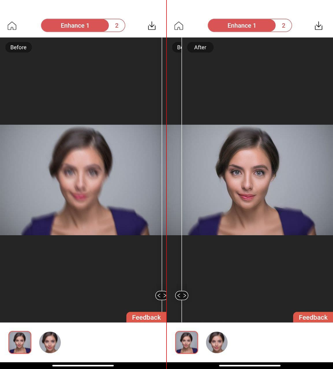Select the square portrait thumbnail in right screen
The image size is (333, 369).
[187, 342]
